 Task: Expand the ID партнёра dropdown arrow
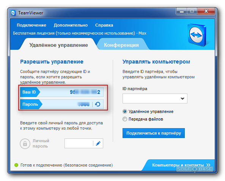pyautogui.click(x=183, y=98)
